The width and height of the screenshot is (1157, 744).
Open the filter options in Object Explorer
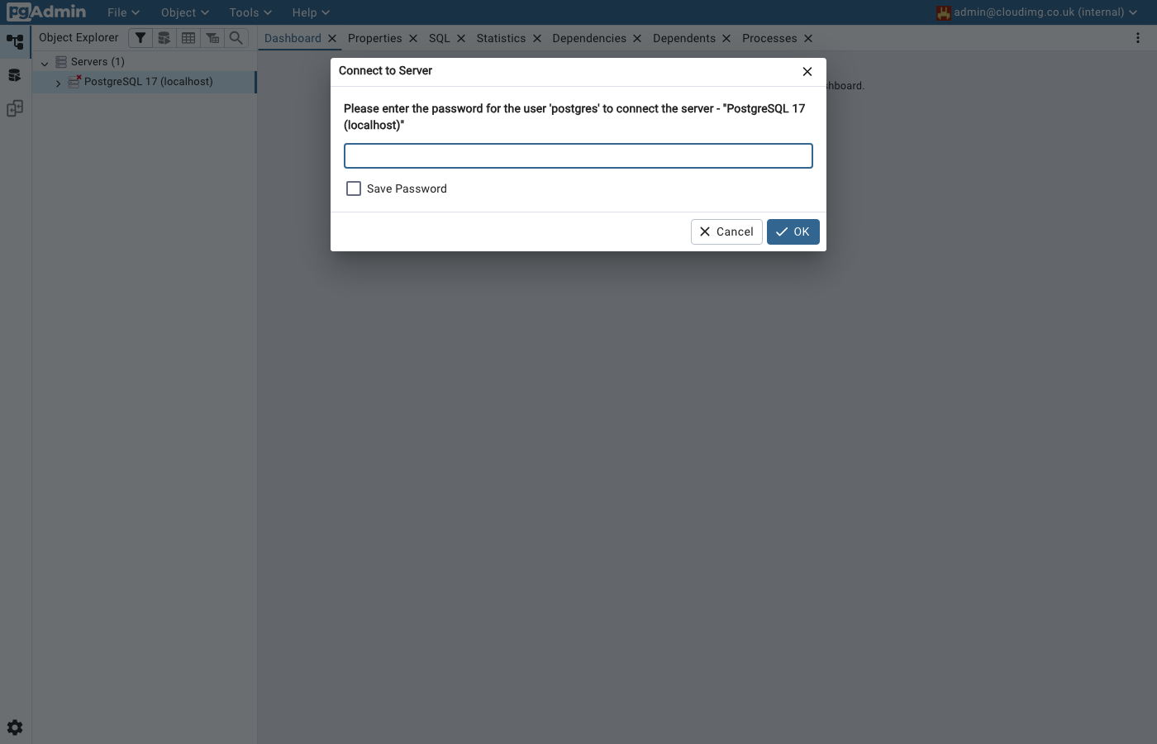140,37
